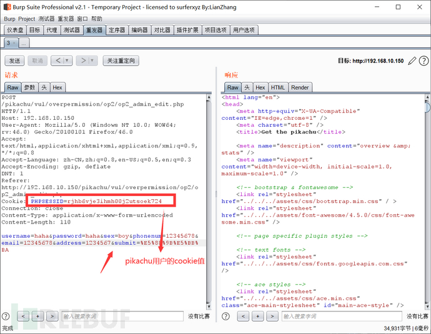Image resolution: width=431 pixels, height=334 pixels.
Task: Switch to the 定序器 tab
Action: tap(117, 30)
